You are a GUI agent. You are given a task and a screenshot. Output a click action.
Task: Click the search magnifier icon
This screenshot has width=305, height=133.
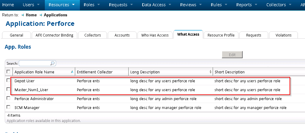53,63
